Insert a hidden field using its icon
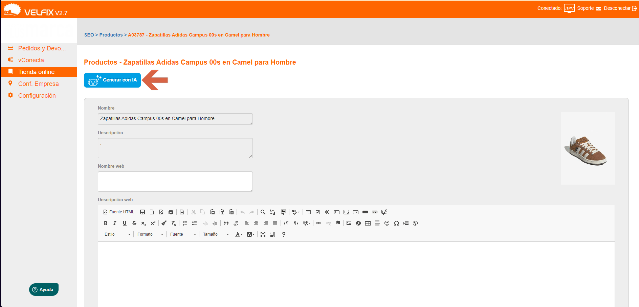Image resolution: width=639 pixels, height=307 pixels. pyautogui.click(x=384, y=212)
